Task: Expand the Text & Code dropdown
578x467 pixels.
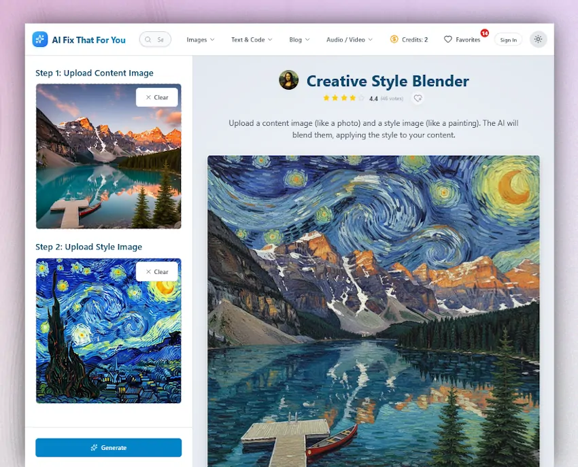Action: pos(252,39)
